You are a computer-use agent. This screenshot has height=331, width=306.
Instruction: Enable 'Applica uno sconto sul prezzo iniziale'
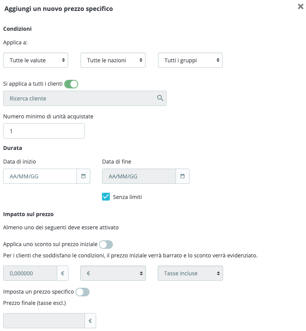[106, 245]
